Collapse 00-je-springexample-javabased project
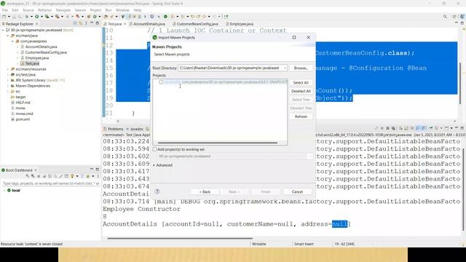 tap(3, 30)
